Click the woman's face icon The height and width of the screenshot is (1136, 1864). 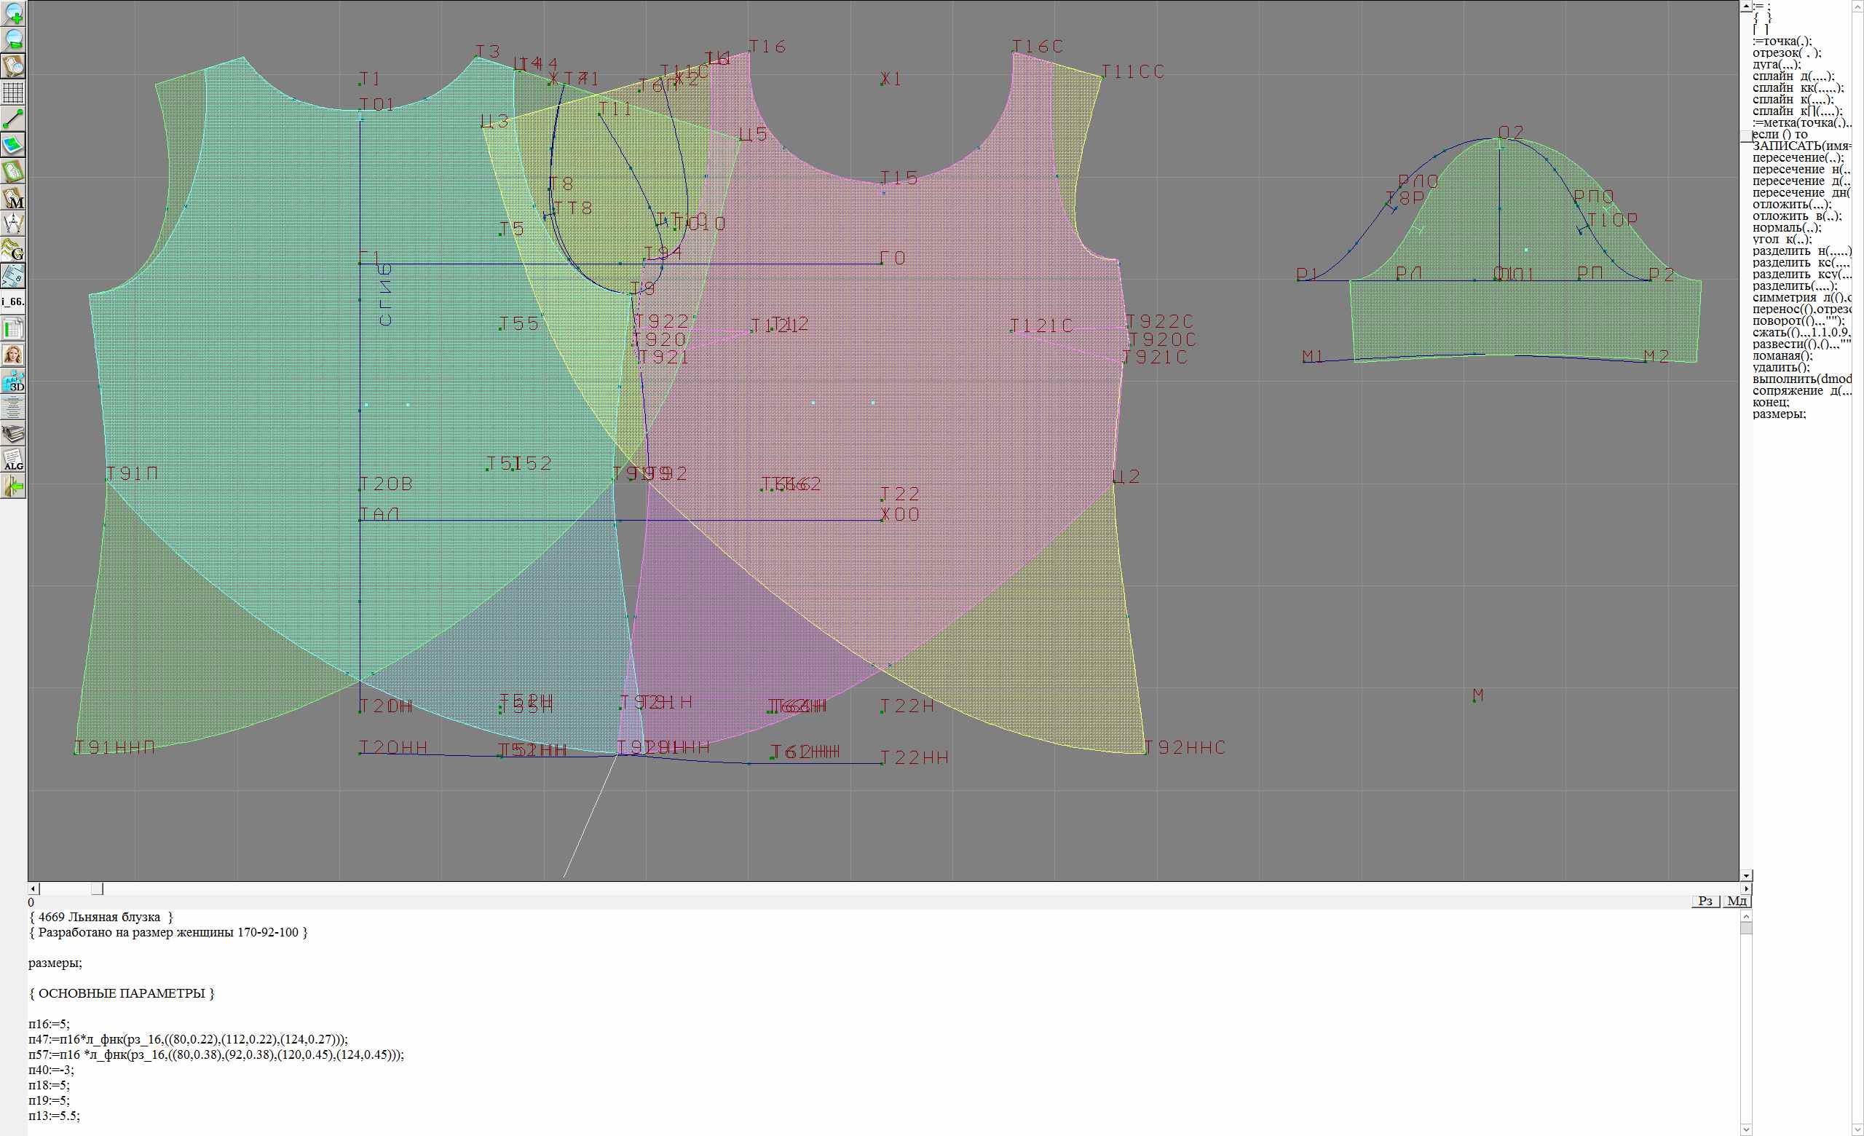[x=14, y=355]
